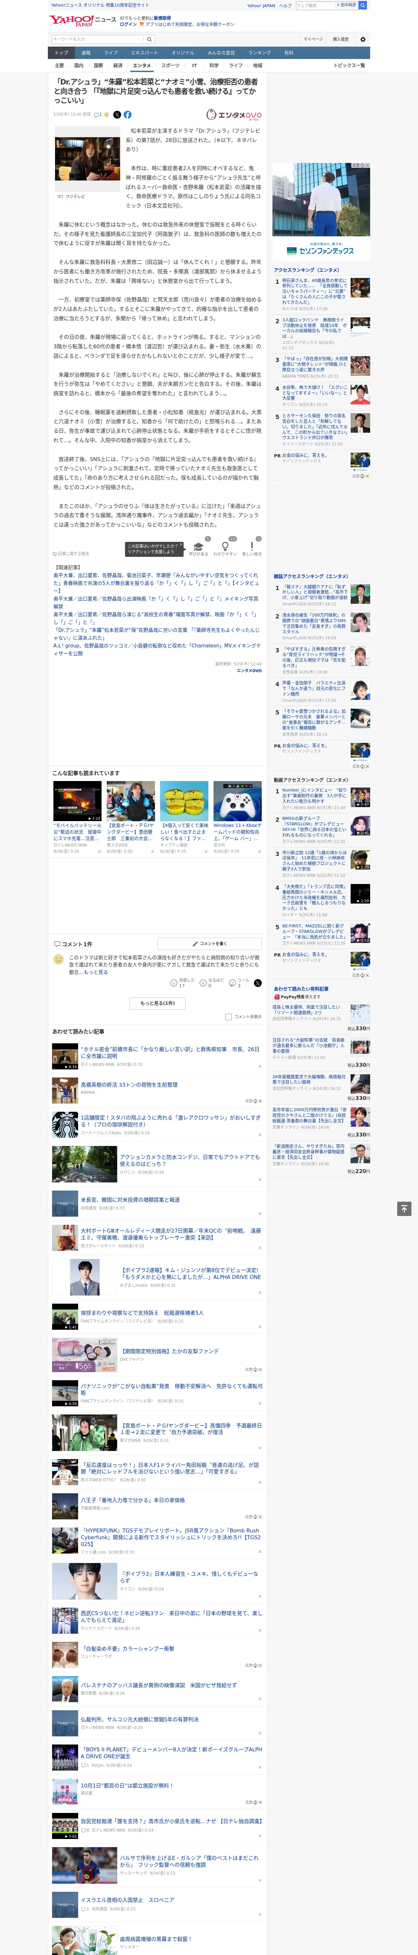Open トピックス一覧 link
Image resolution: width=418 pixels, height=1955 pixels.
[349, 66]
